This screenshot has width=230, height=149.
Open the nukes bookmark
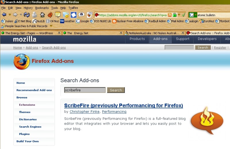7,21
